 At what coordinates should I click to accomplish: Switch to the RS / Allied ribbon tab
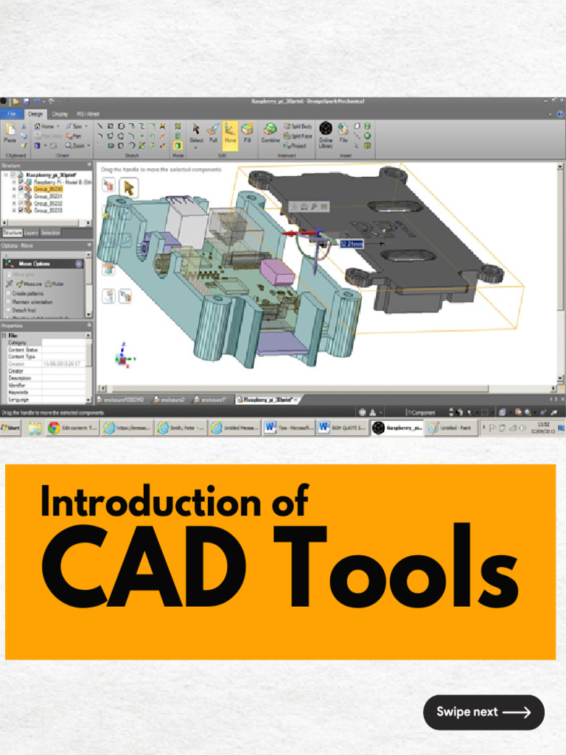[x=88, y=114]
